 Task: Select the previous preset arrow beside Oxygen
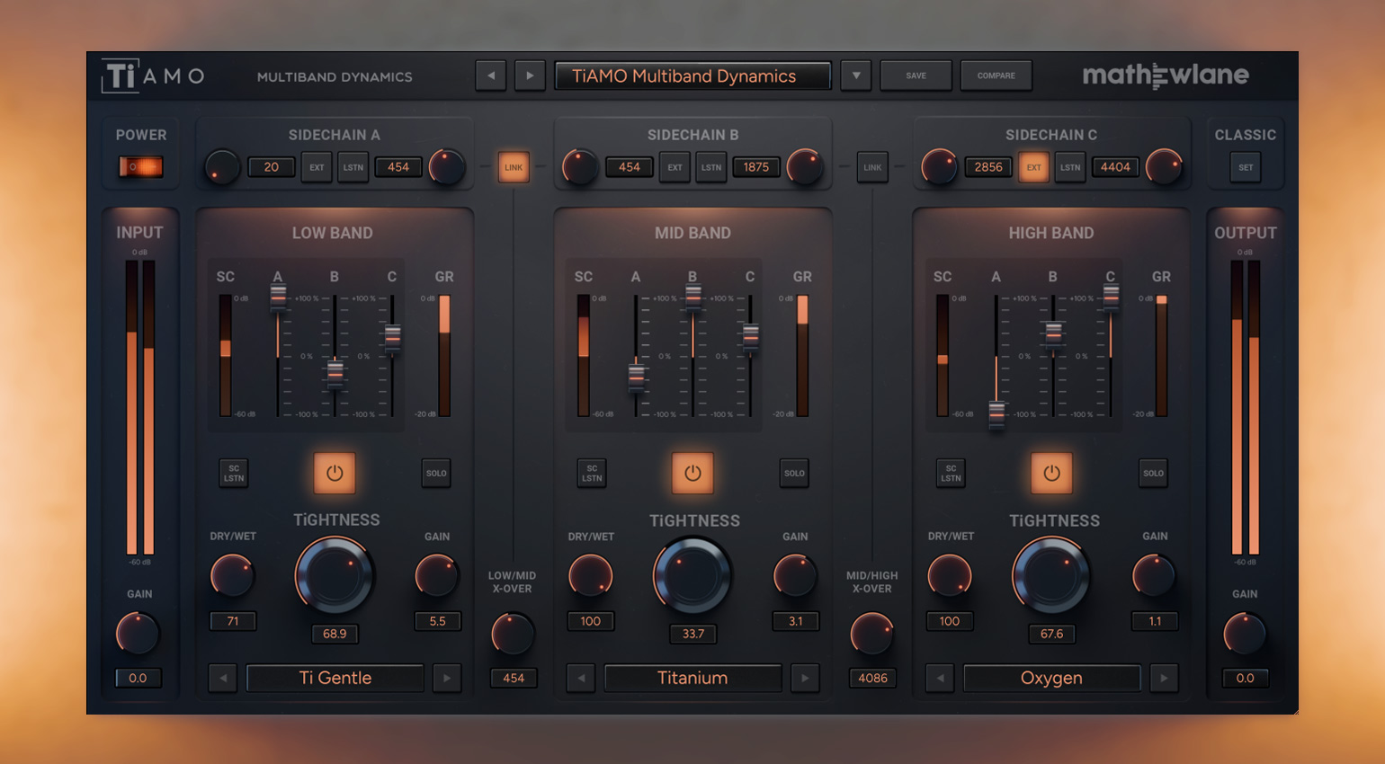pyautogui.click(x=939, y=679)
